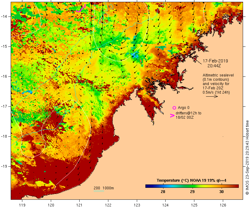Click the 200 1000m depth label
The image size is (251, 208).
[104, 188]
